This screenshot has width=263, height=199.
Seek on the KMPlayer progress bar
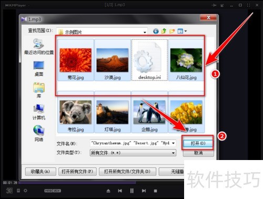click(x=101, y=183)
